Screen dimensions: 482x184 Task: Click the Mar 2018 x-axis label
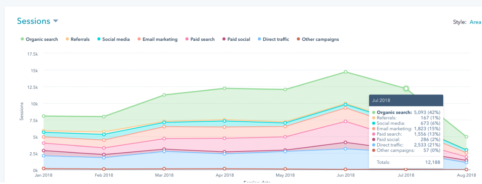click(165, 175)
